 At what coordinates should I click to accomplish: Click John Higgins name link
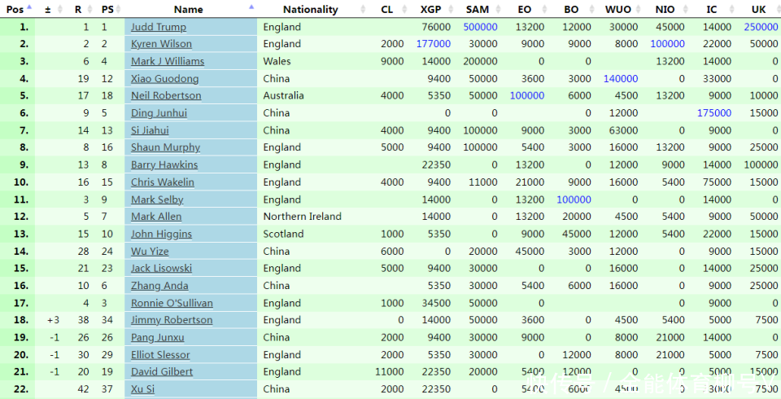pos(161,234)
